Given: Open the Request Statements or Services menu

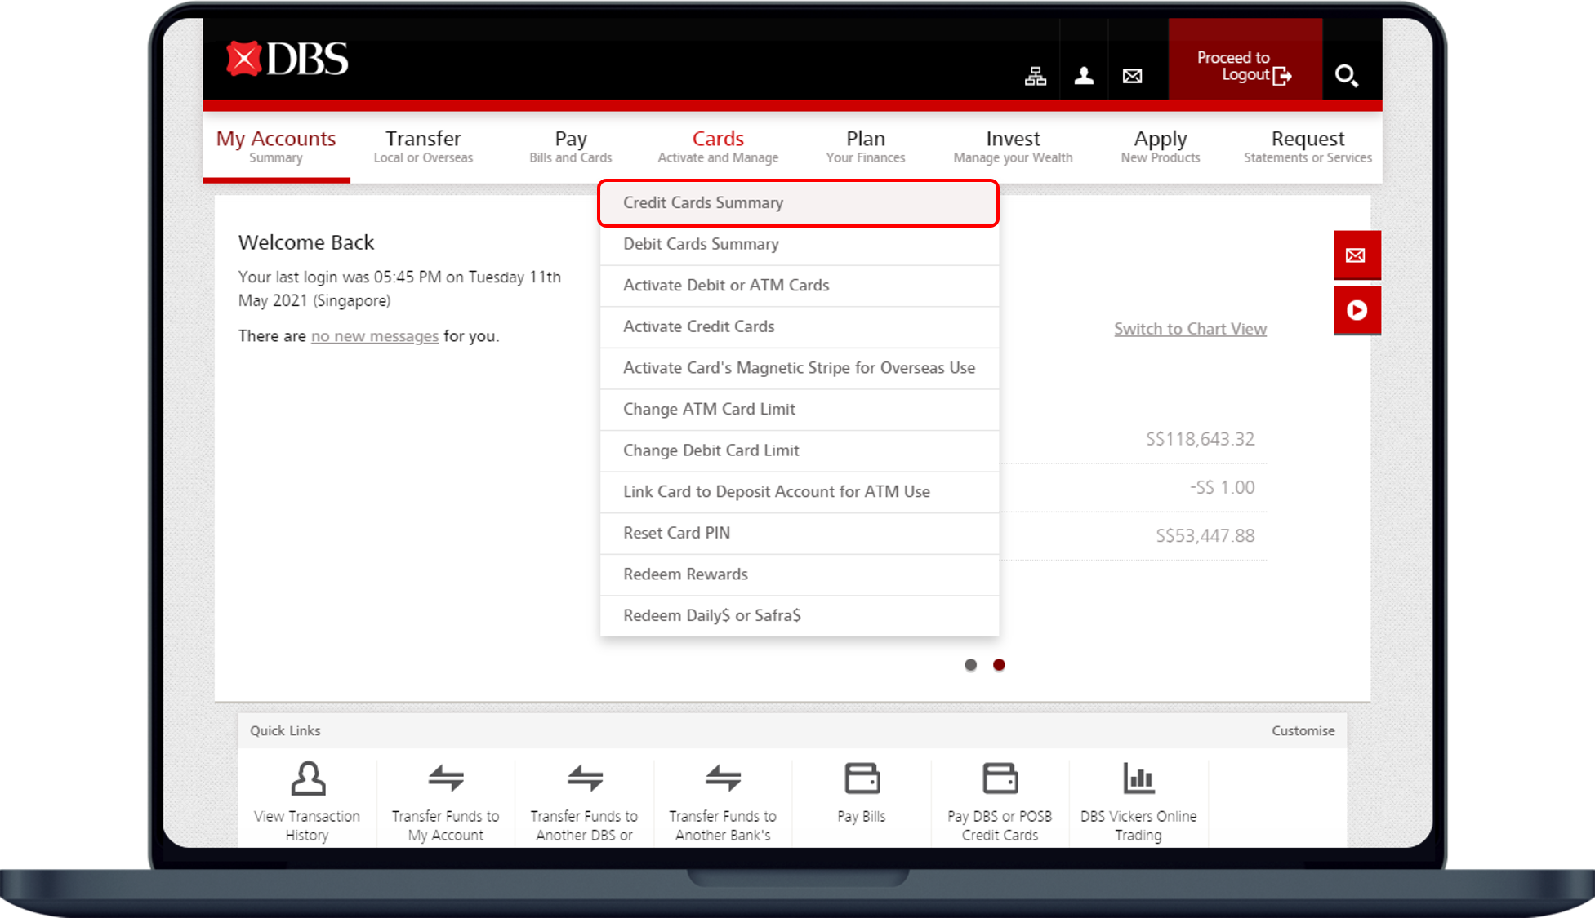Looking at the screenshot, I should [1308, 146].
